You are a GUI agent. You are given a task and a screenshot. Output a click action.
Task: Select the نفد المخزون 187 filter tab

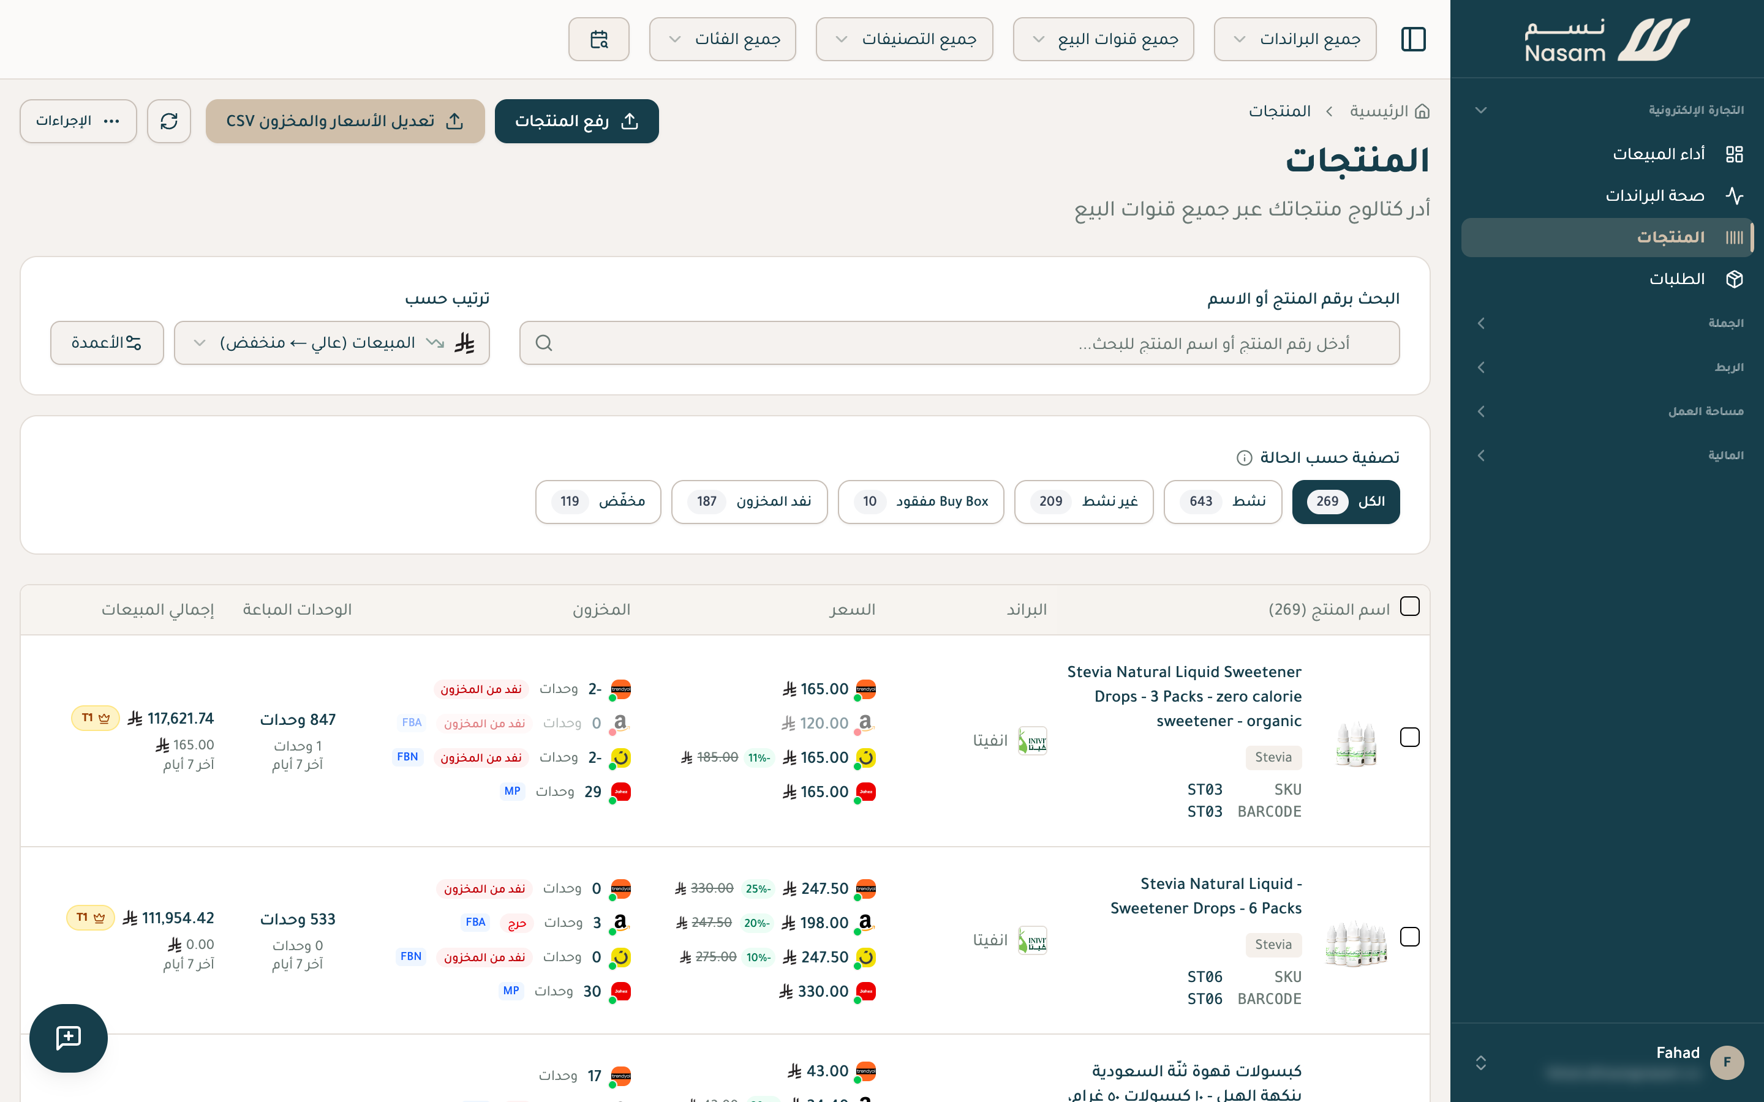tap(749, 501)
